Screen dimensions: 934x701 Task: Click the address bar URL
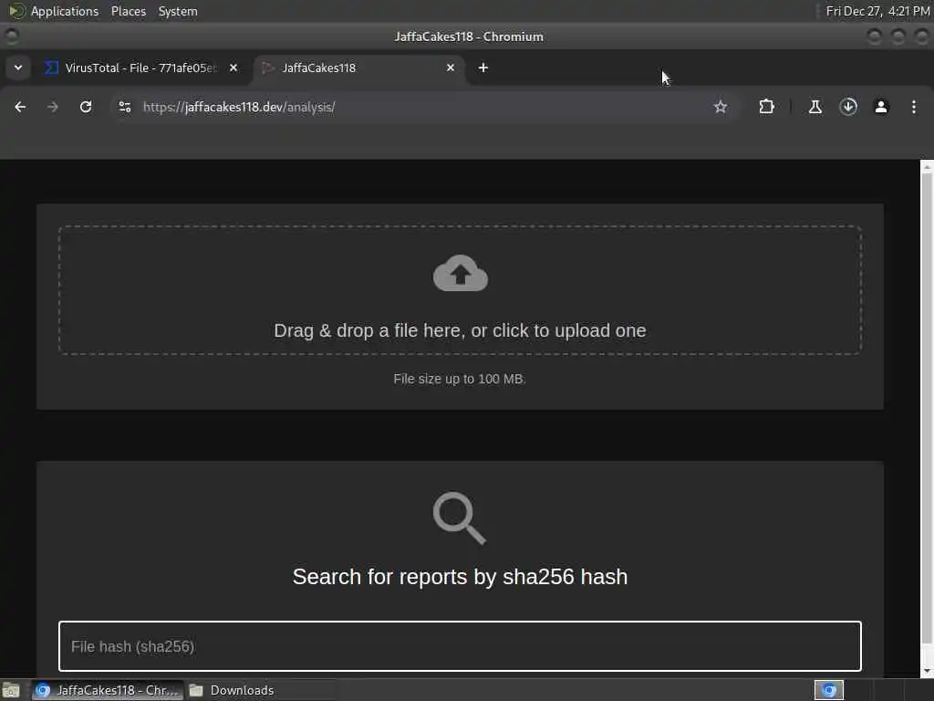click(239, 107)
